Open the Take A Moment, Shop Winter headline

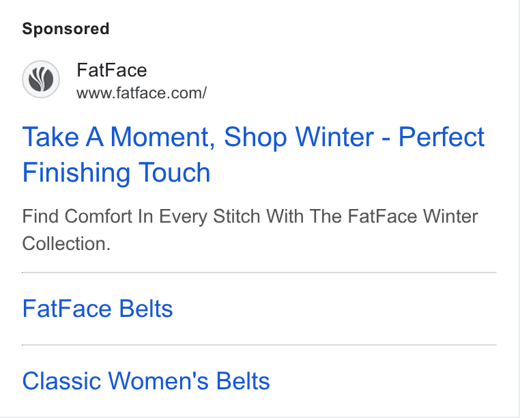(x=253, y=154)
